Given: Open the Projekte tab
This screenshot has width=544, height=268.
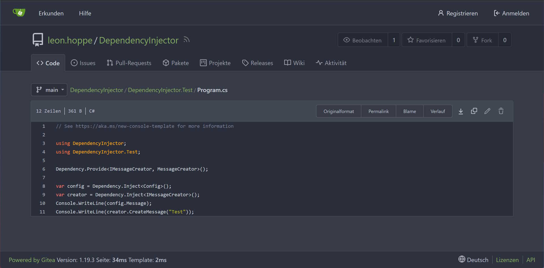Looking at the screenshot, I should click(x=215, y=63).
